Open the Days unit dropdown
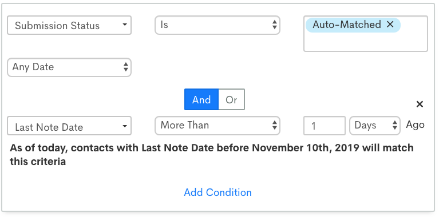The height and width of the screenshot is (217, 439). [374, 126]
